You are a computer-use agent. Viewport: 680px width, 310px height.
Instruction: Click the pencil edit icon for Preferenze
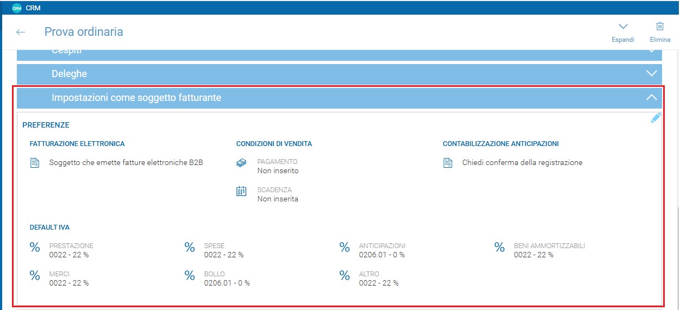click(656, 118)
